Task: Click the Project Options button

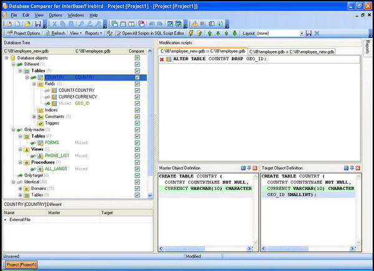Action: point(24,33)
